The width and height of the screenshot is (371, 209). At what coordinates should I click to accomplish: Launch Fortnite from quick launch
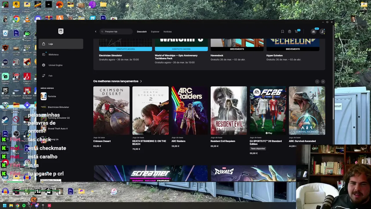(61, 96)
